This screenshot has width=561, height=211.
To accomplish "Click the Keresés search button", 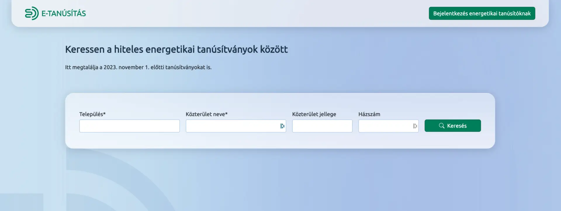I will (x=453, y=126).
